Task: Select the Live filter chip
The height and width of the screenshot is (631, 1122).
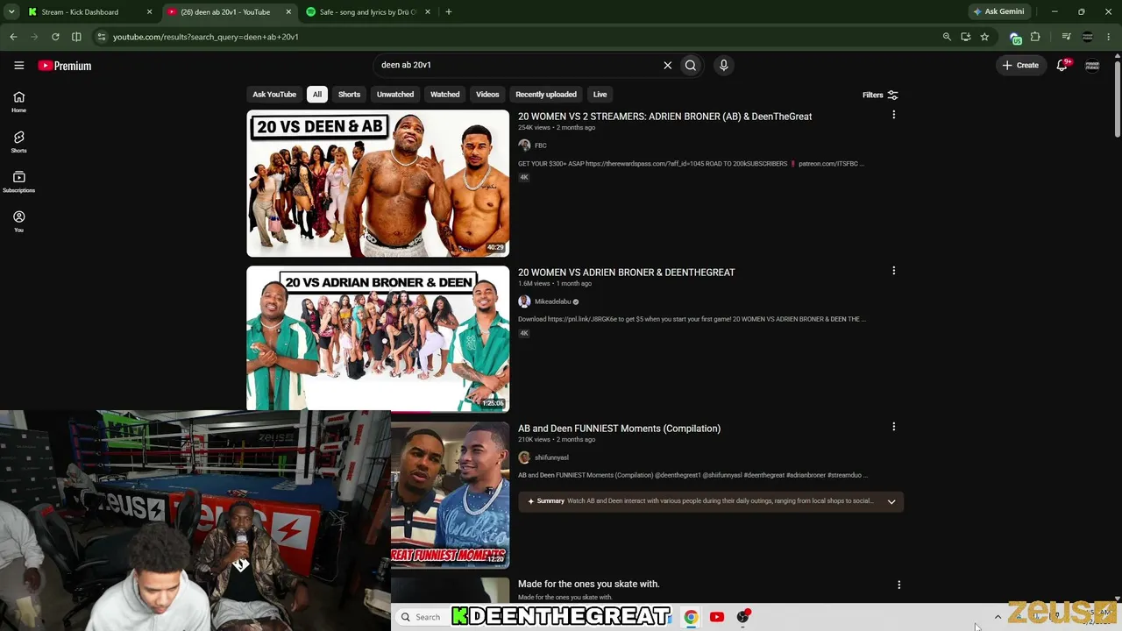Action: pyautogui.click(x=600, y=95)
